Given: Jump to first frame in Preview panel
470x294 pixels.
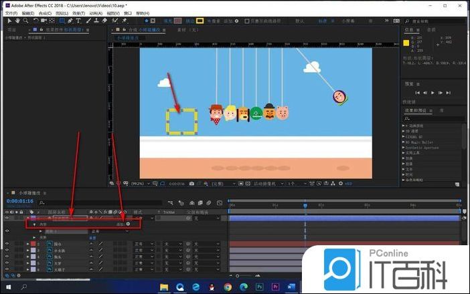Looking at the screenshot, I should (417, 92).
